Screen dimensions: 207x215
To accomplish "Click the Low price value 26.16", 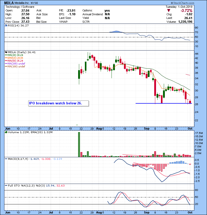I will click(x=25, y=18).
